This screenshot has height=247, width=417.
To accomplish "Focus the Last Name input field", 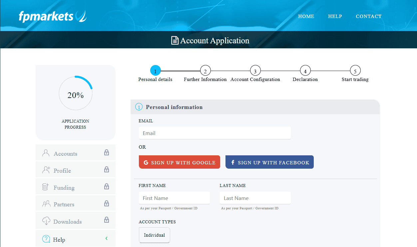I will coord(255,198).
